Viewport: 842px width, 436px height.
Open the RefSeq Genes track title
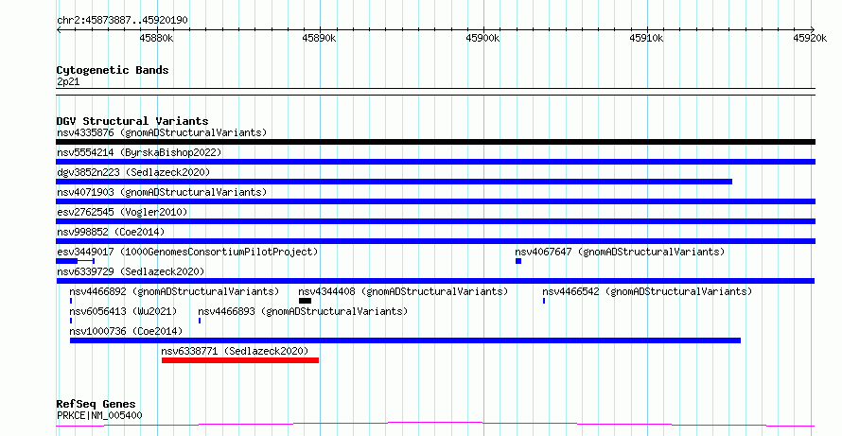pos(96,404)
